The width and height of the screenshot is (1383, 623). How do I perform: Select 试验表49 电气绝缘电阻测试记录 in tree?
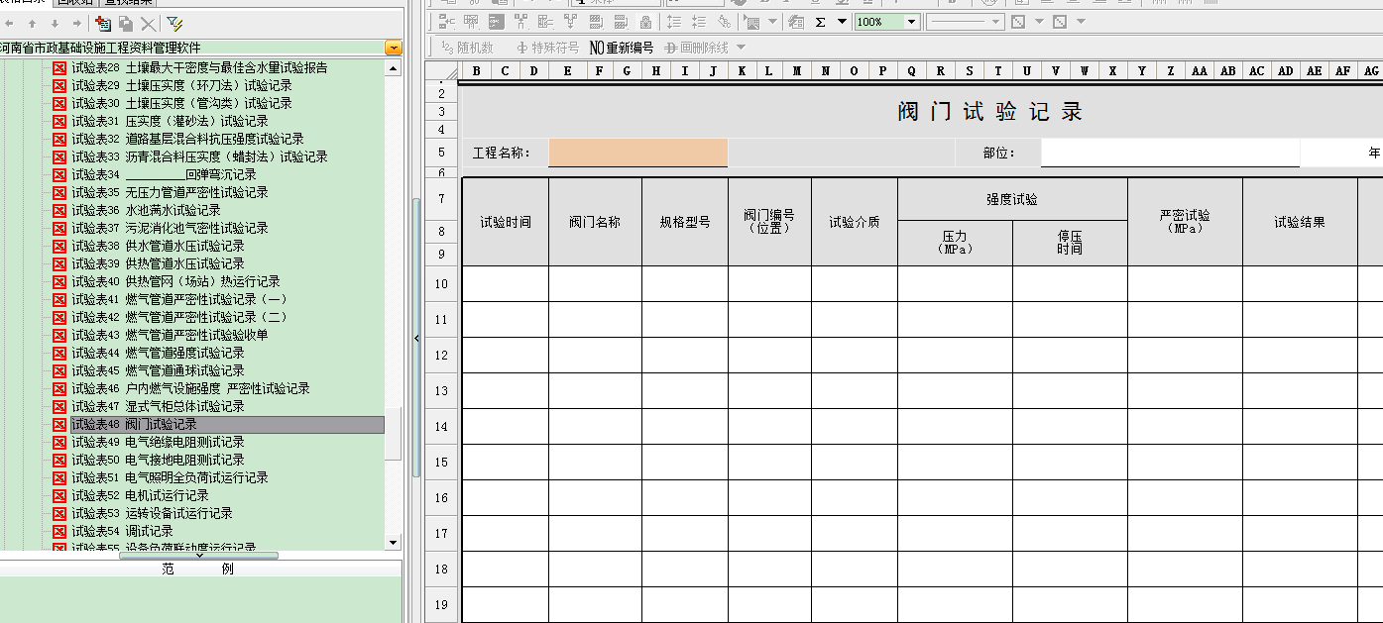click(183, 442)
